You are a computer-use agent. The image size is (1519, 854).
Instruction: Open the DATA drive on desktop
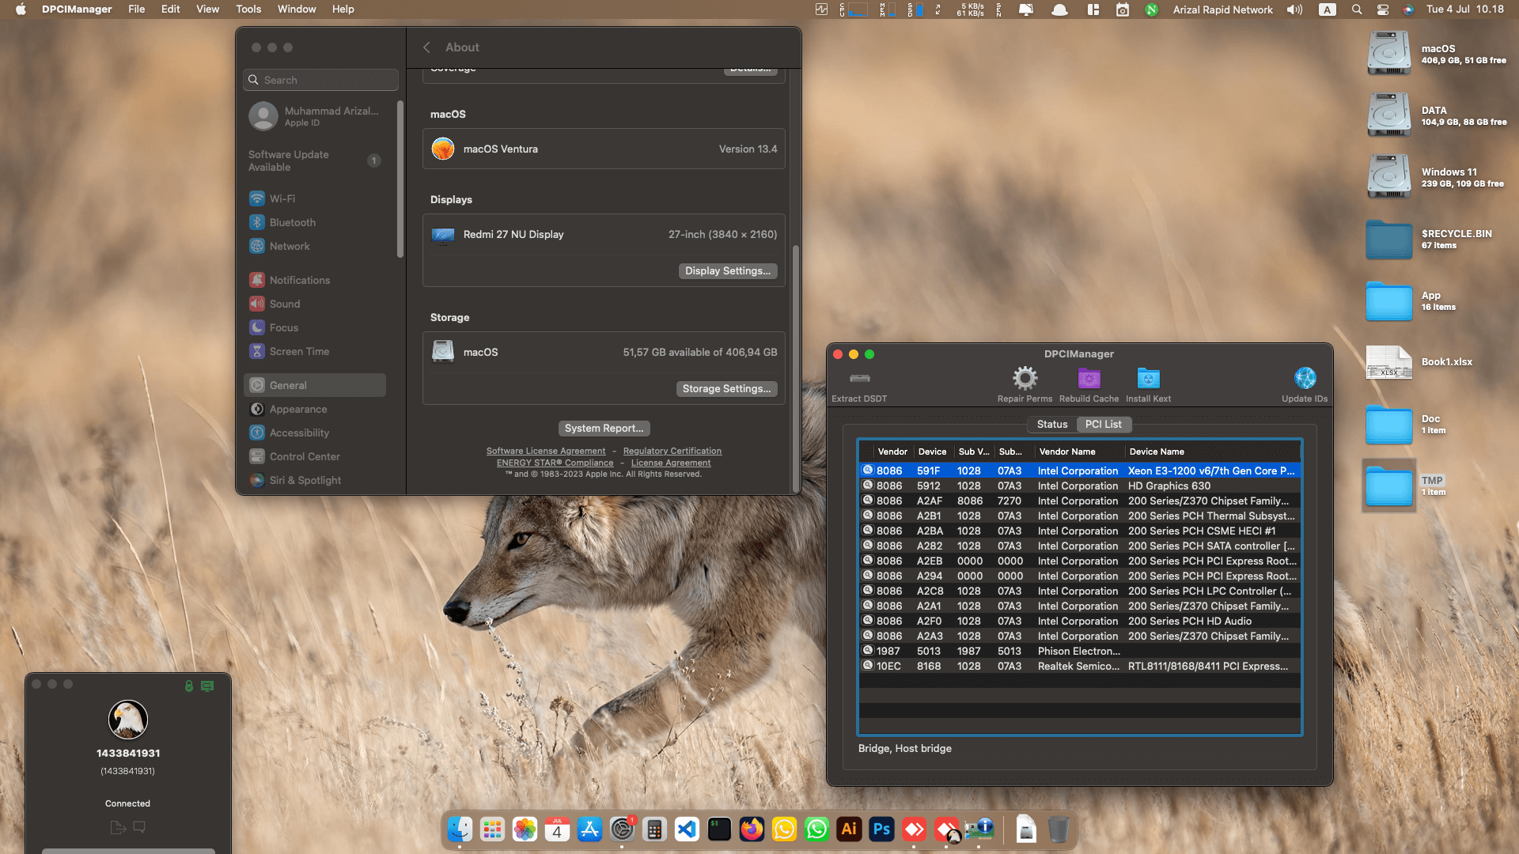tap(1389, 115)
